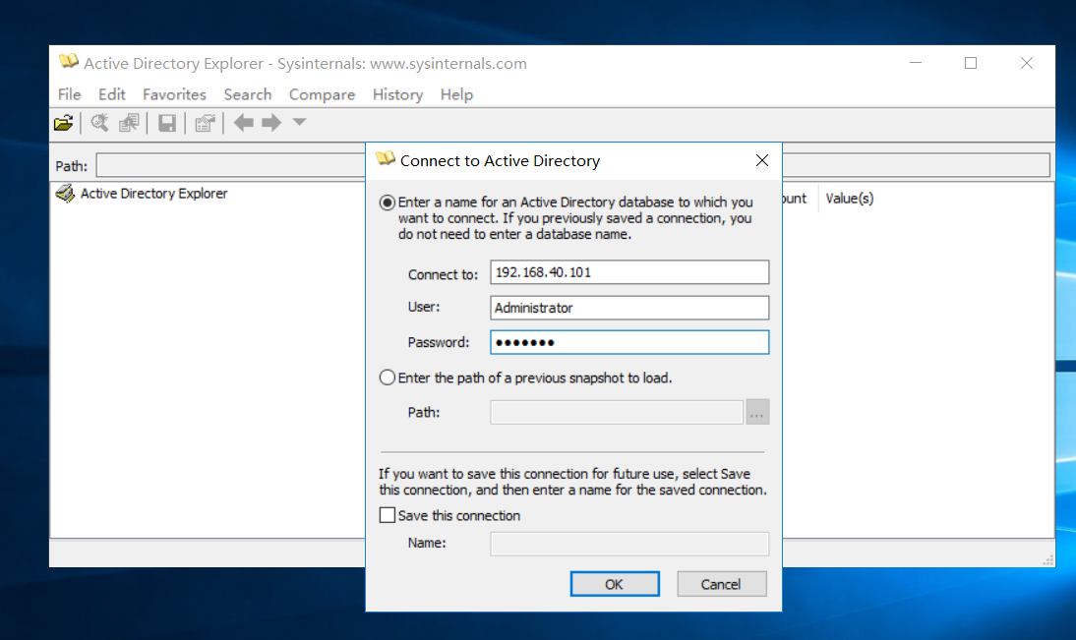Viewport: 1076px width, 640px height.
Task: Select the Active Directory Explorer tree node
Action: tap(153, 194)
